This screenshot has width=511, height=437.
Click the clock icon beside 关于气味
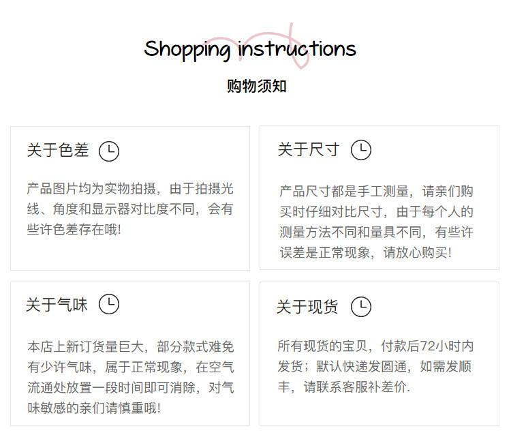[109, 304]
